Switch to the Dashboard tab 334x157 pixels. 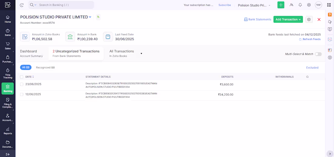pyautogui.click(x=31, y=53)
